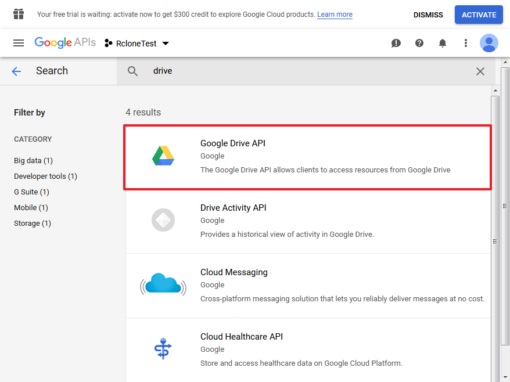The width and height of the screenshot is (510, 382).
Task: Click inner results scrollbar up arrow
Action: (x=495, y=91)
